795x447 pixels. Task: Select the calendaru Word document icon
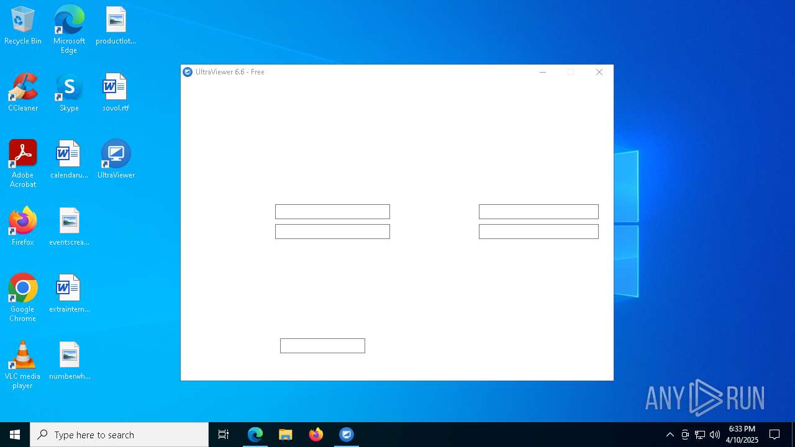tap(69, 160)
